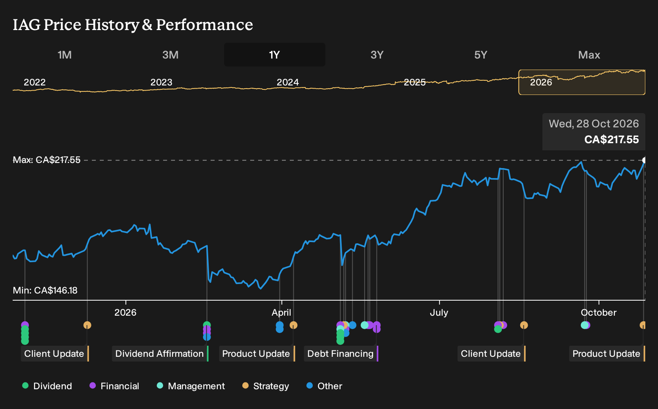Screen dimensions: 658x409
Task: Click the 2022 label in overview chart
Action: tap(35, 82)
